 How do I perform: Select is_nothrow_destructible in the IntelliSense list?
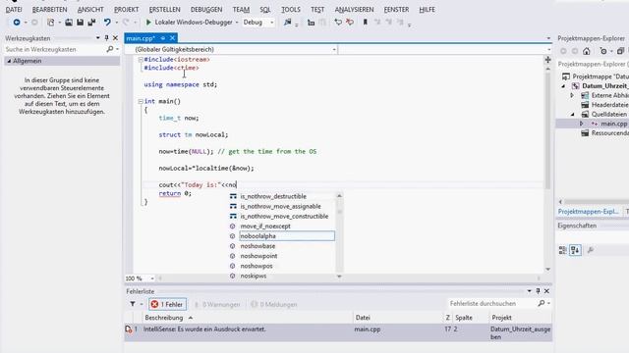273,196
